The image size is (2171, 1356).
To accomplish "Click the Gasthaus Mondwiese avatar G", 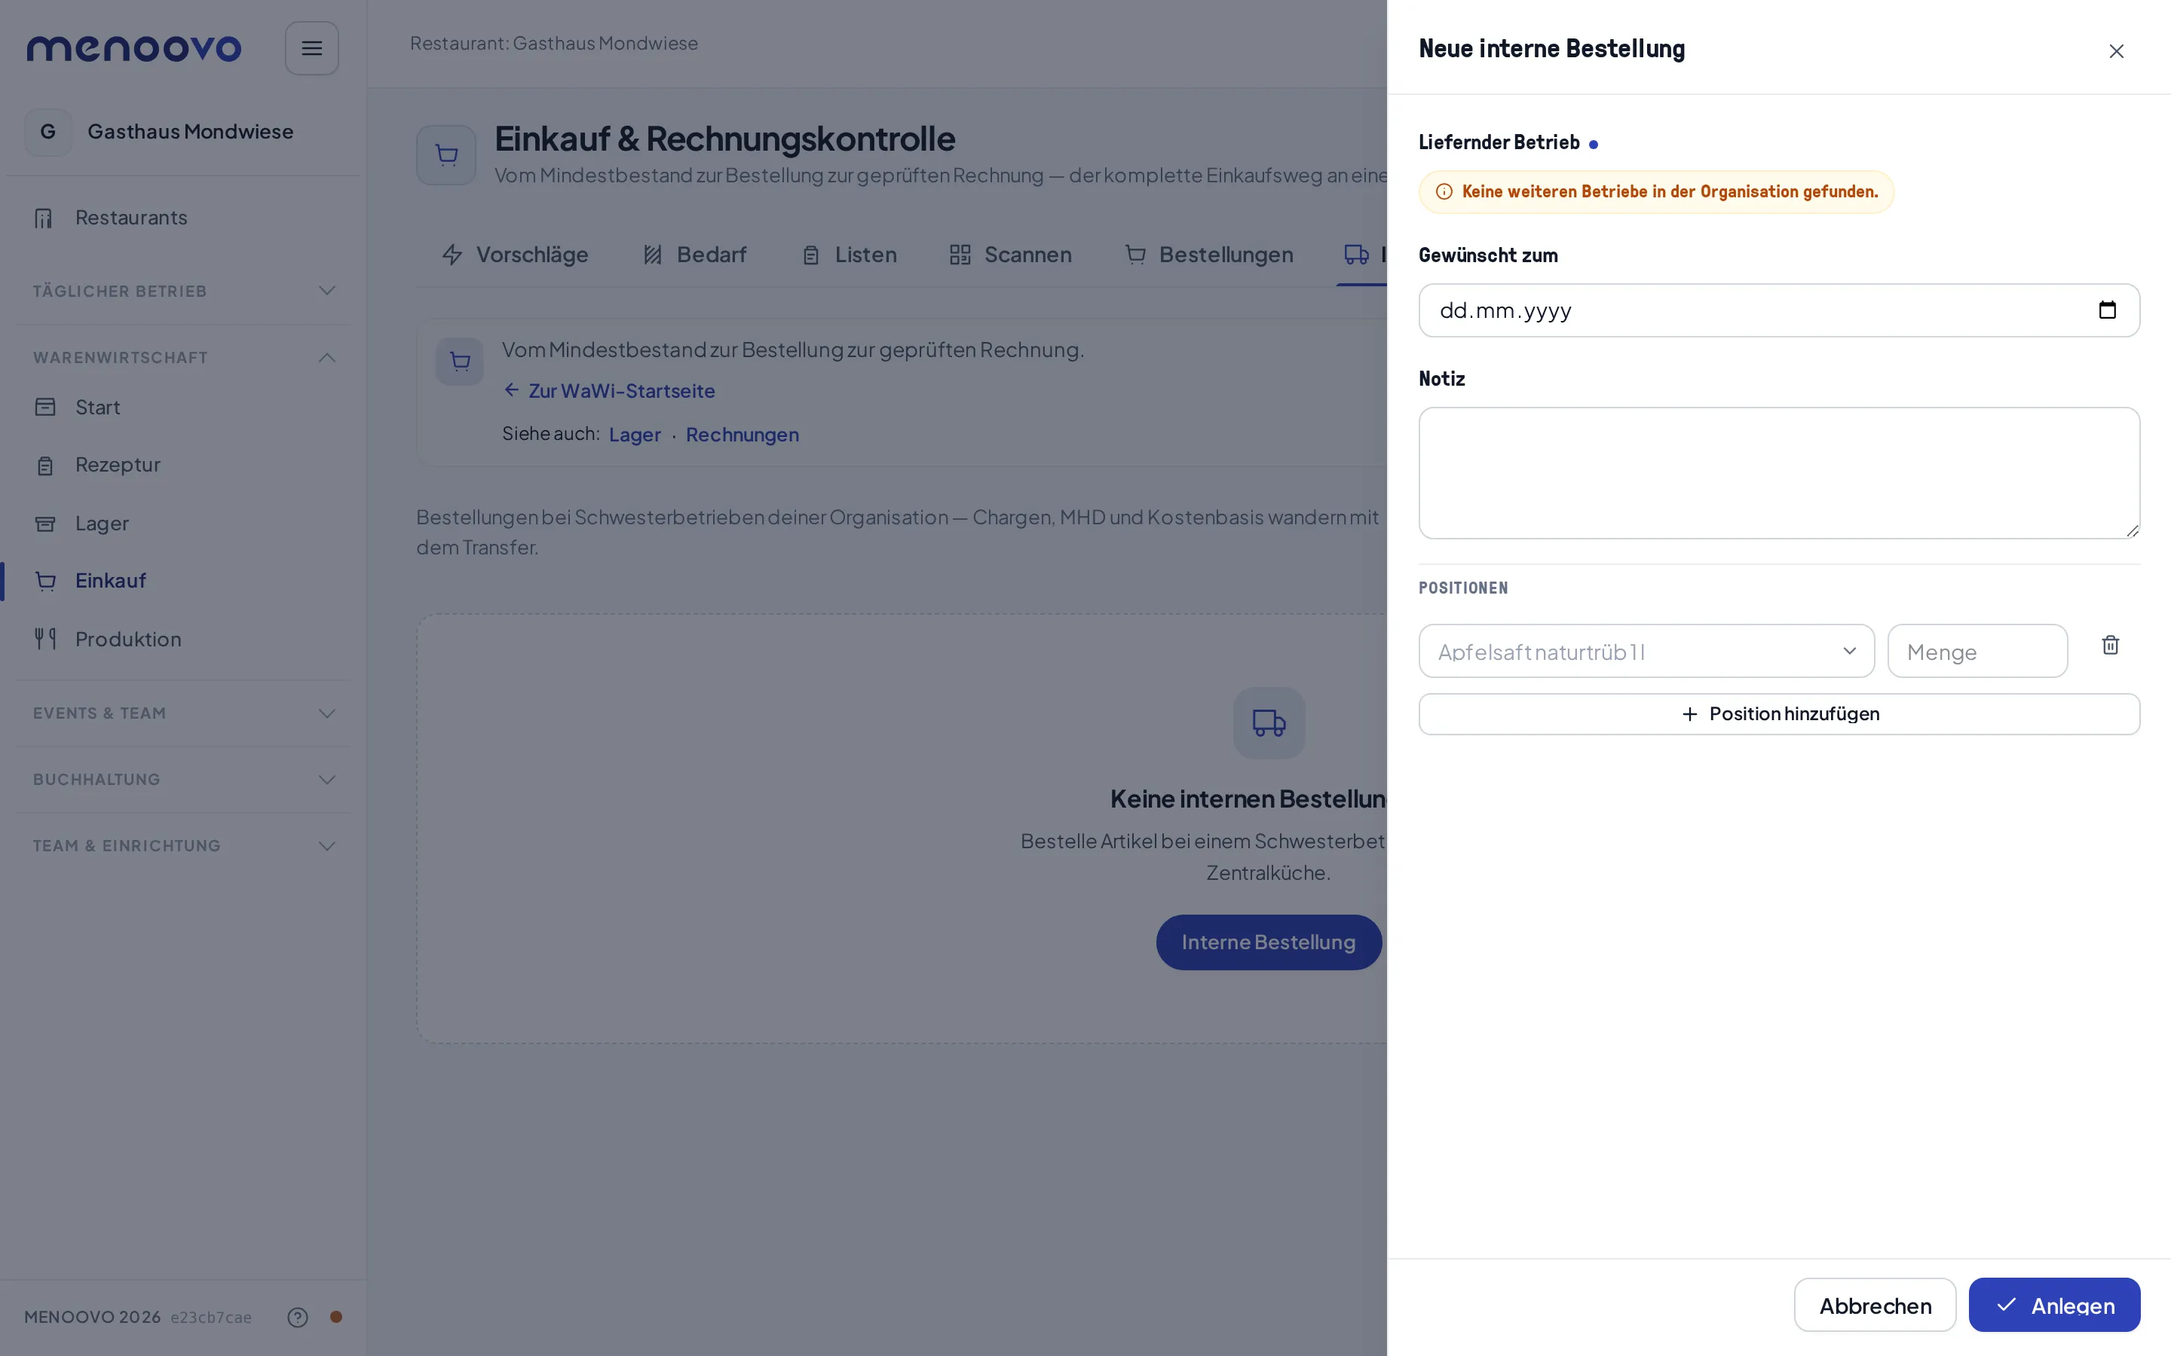I will [x=48, y=132].
